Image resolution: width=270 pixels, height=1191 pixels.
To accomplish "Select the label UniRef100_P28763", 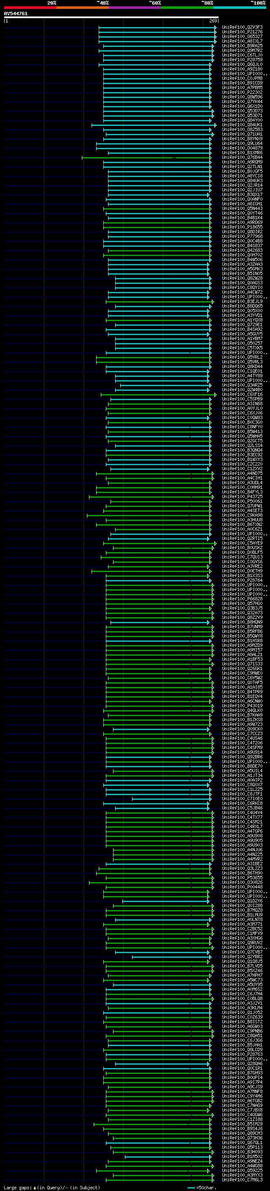I will pyautogui.click(x=242, y=1054).
